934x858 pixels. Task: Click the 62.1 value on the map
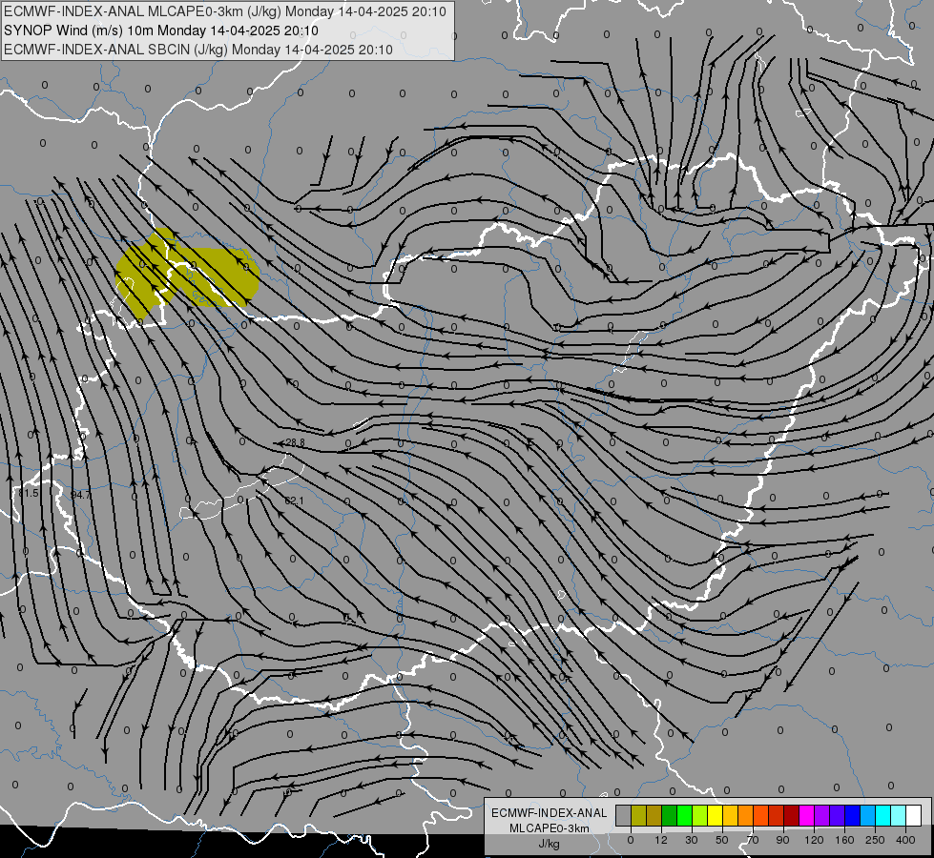coord(294,500)
